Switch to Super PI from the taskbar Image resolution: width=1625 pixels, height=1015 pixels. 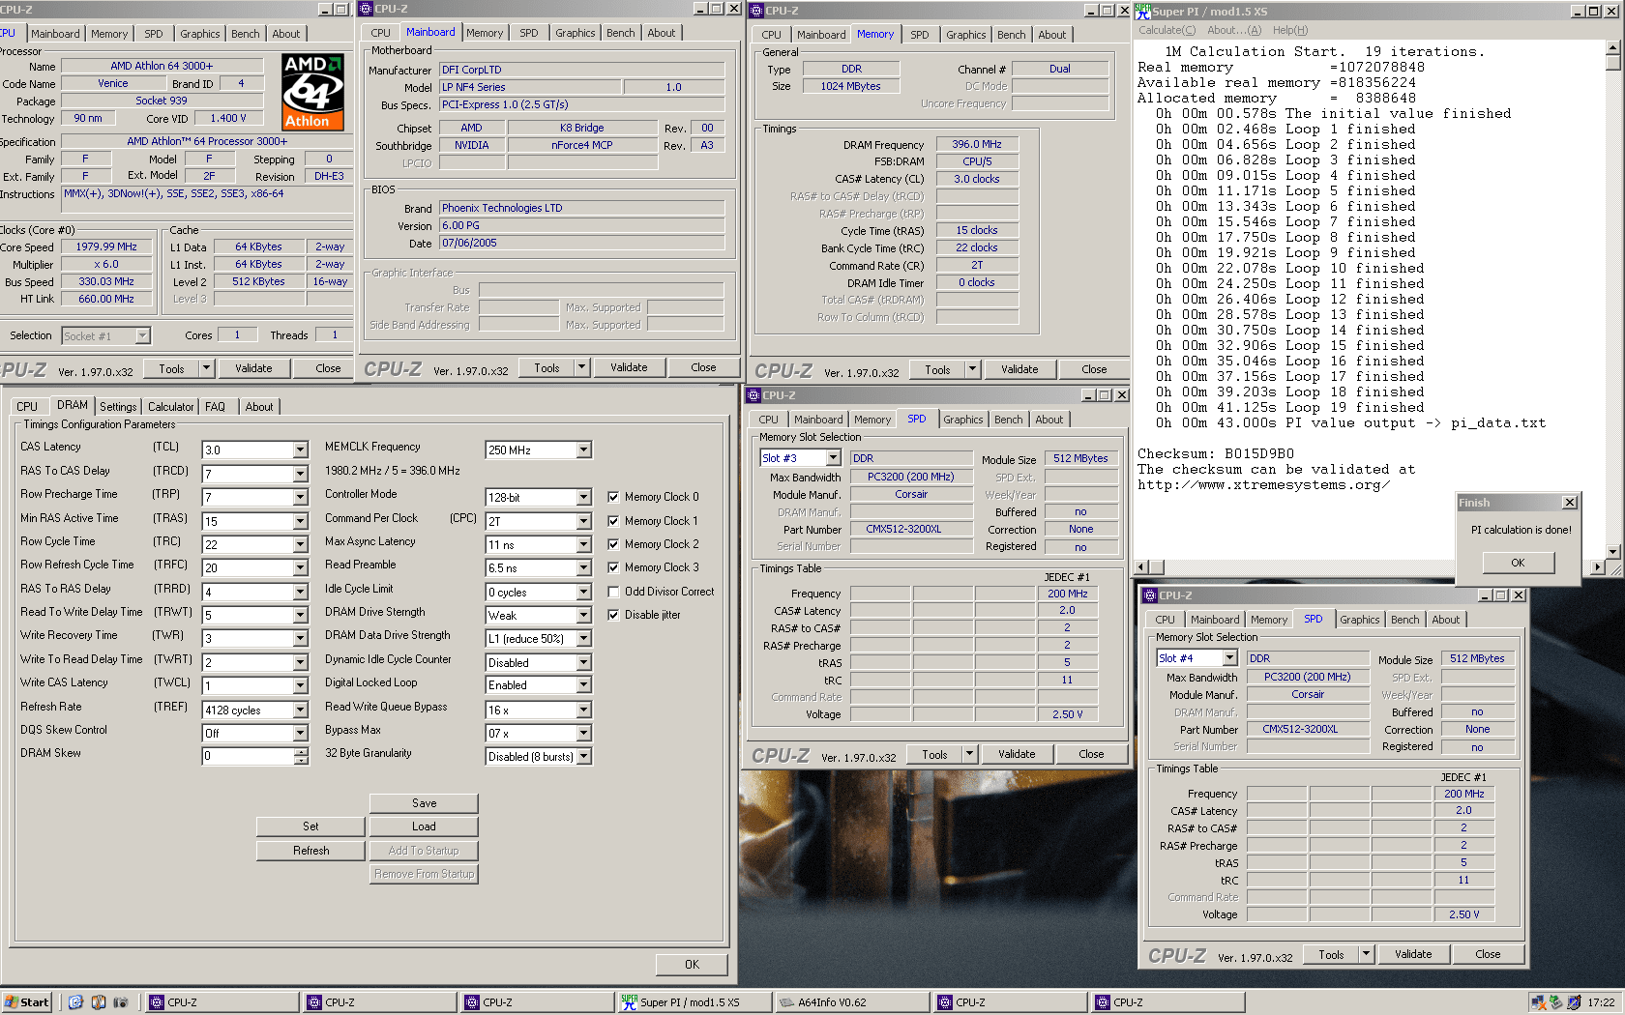click(x=694, y=1002)
